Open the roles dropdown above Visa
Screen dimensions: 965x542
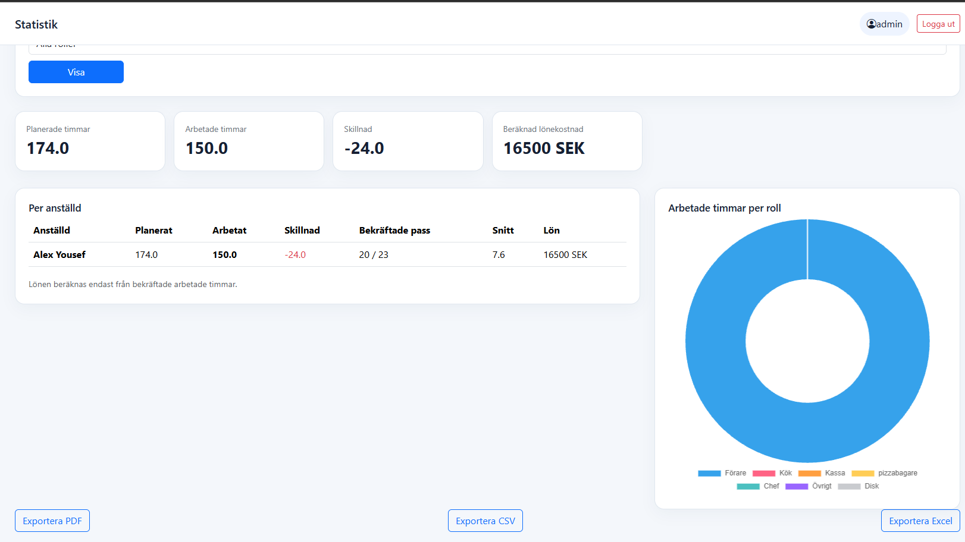tap(487, 49)
